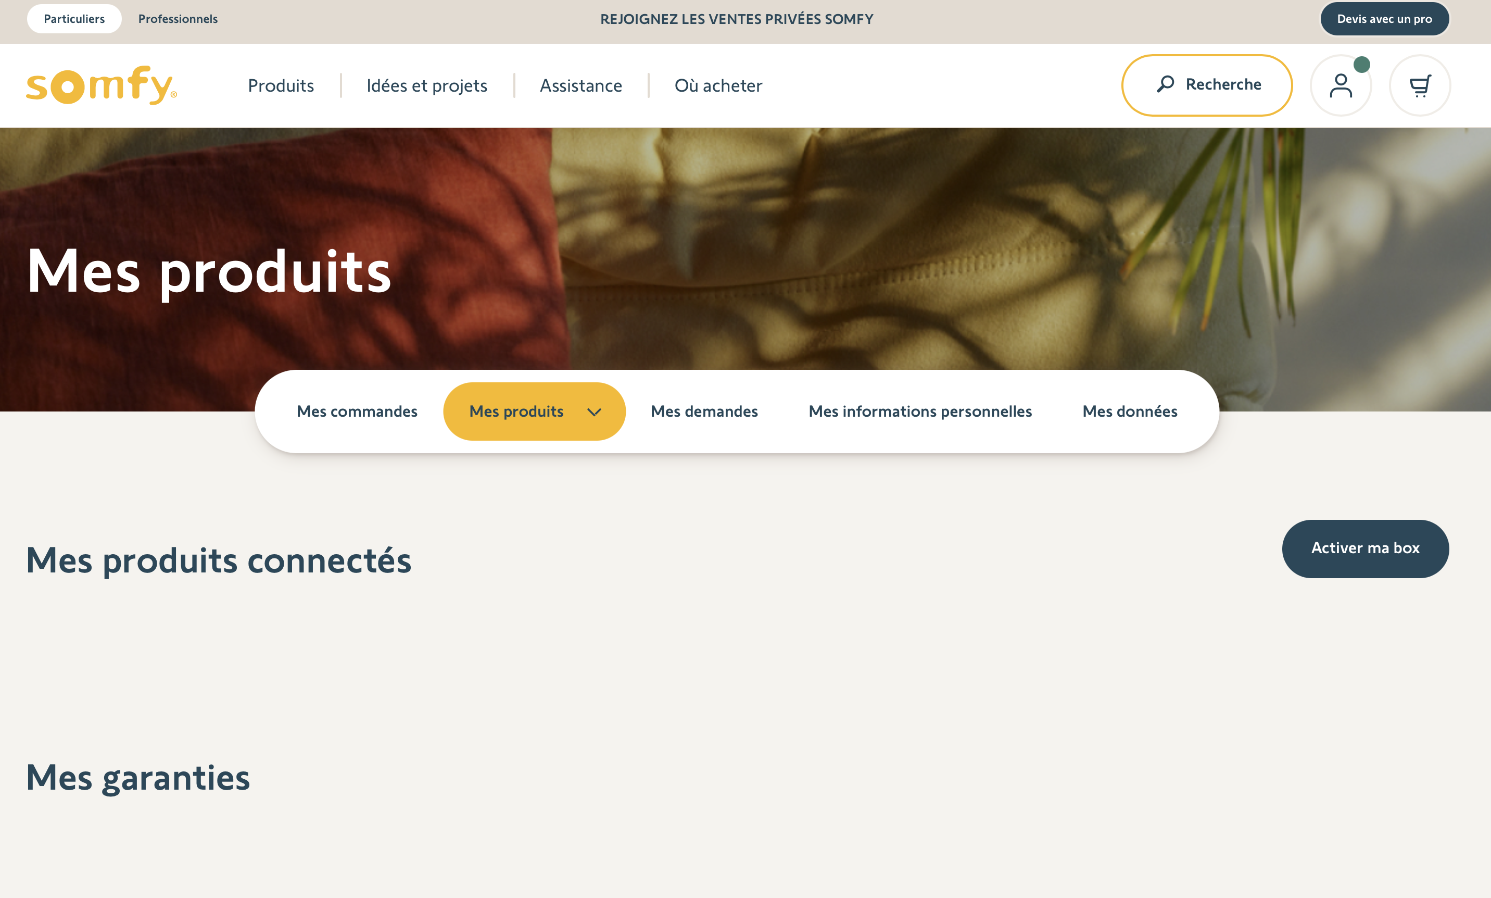The height and width of the screenshot is (898, 1491).
Task: Switch to Mes commandes tab
Action: [357, 411]
